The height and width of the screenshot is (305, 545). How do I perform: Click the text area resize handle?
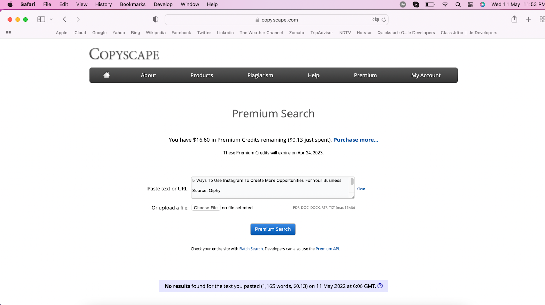pyautogui.click(x=353, y=196)
